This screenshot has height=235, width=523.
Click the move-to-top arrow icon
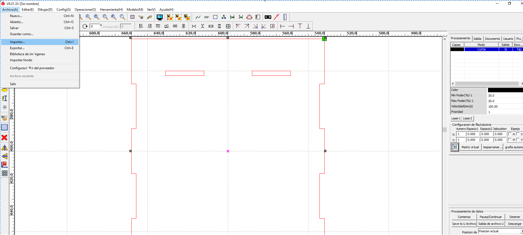coord(300,26)
